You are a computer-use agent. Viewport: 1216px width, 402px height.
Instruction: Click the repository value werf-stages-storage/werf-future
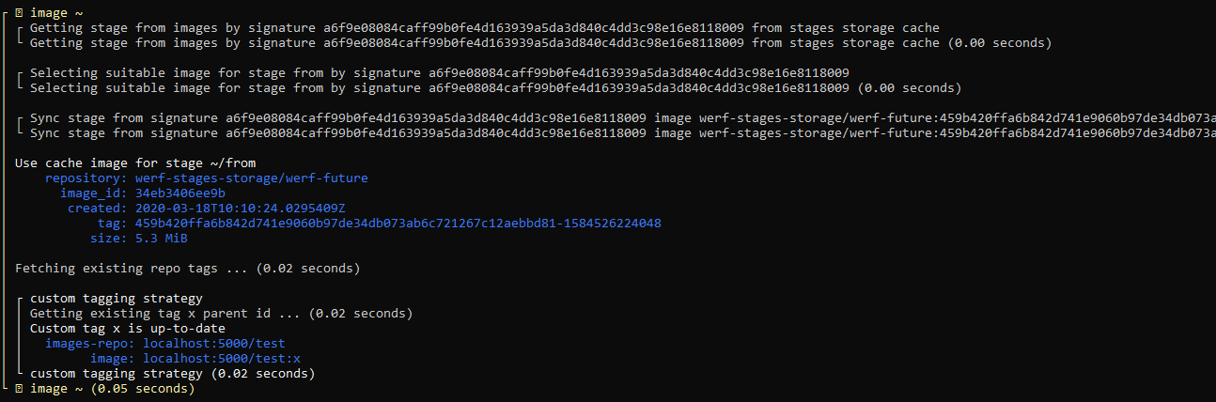pos(252,178)
